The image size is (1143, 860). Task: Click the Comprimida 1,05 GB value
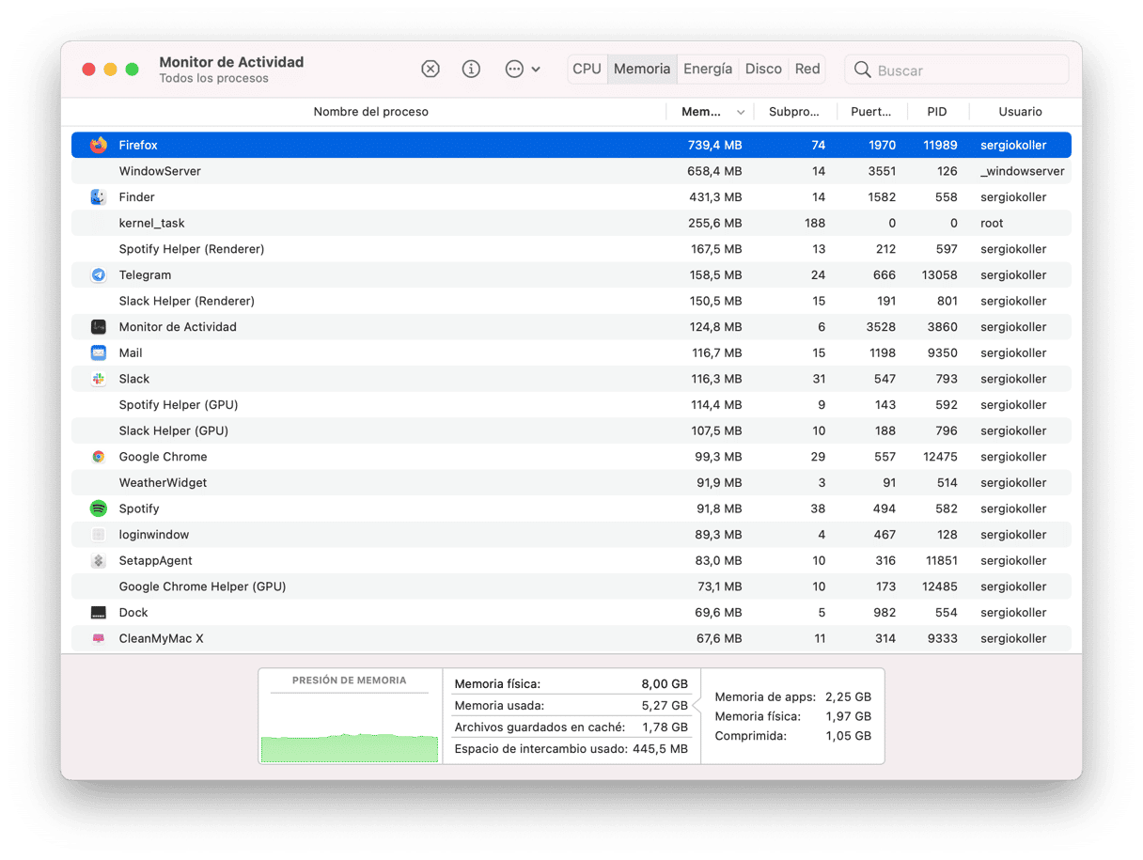(x=848, y=736)
